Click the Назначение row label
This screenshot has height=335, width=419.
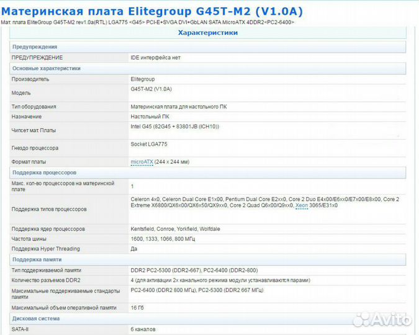27,117
